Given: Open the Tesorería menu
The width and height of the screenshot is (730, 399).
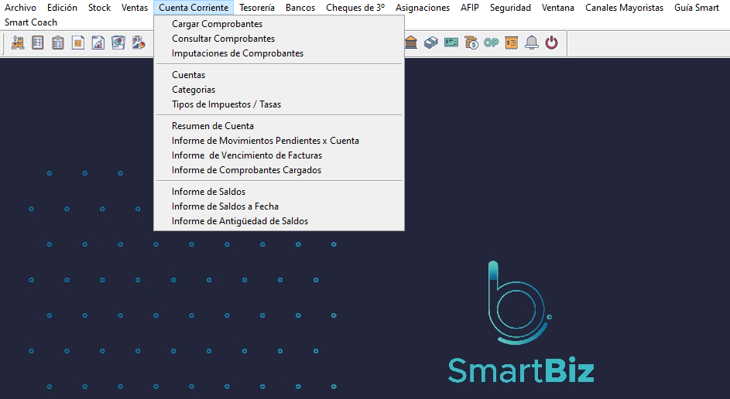Looking at the screenshot, I should click(x=256, y=8).
